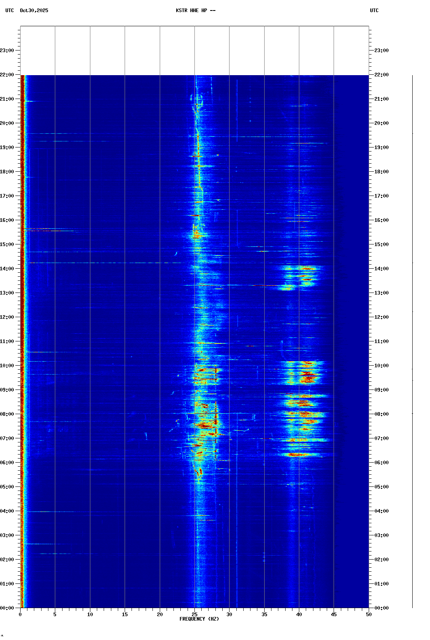Select the 14:00 marker on right axis
The height and width of the screenshot is (640, 430).
(x=381, y=269)
